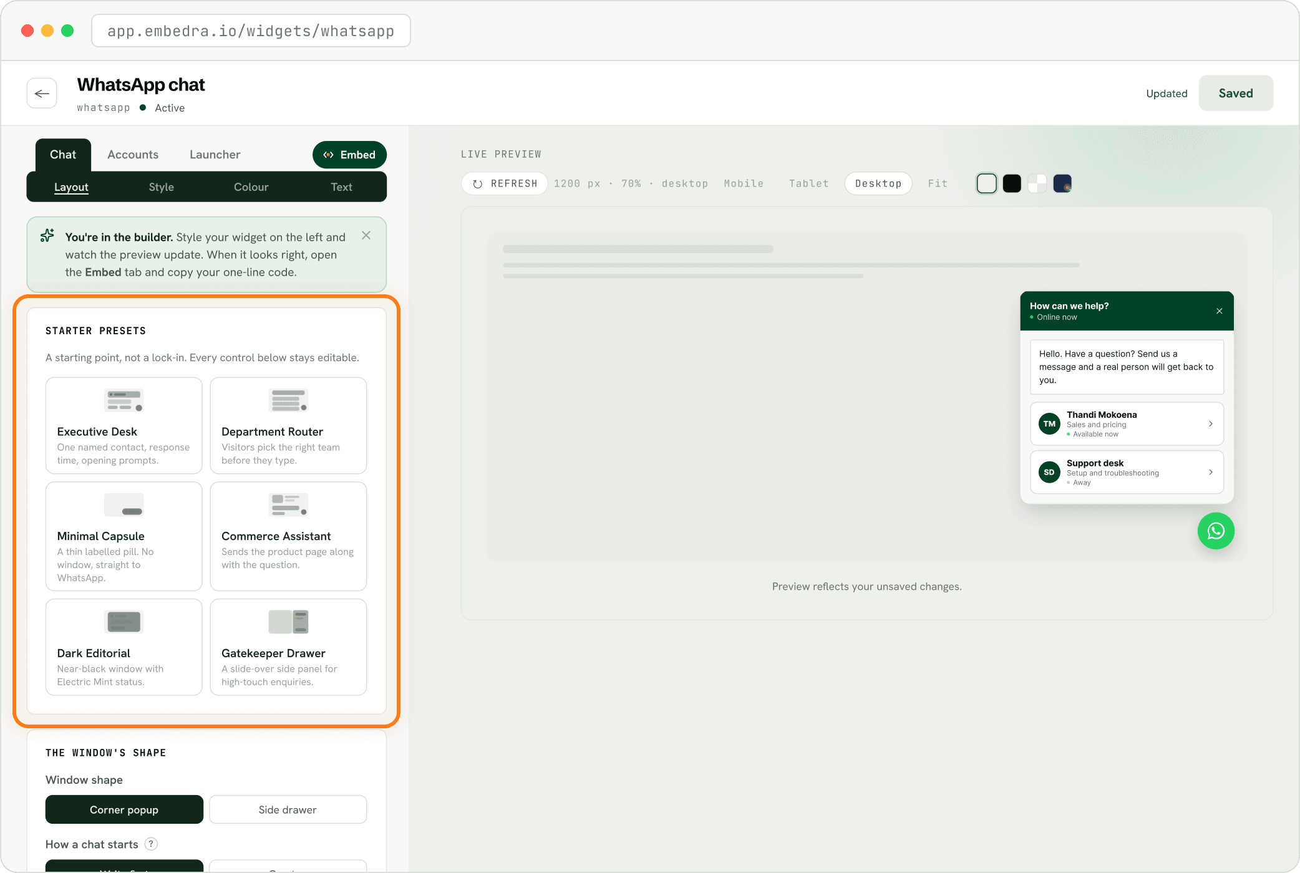Choose the checkered transparent background swatch

[1037, 183]
